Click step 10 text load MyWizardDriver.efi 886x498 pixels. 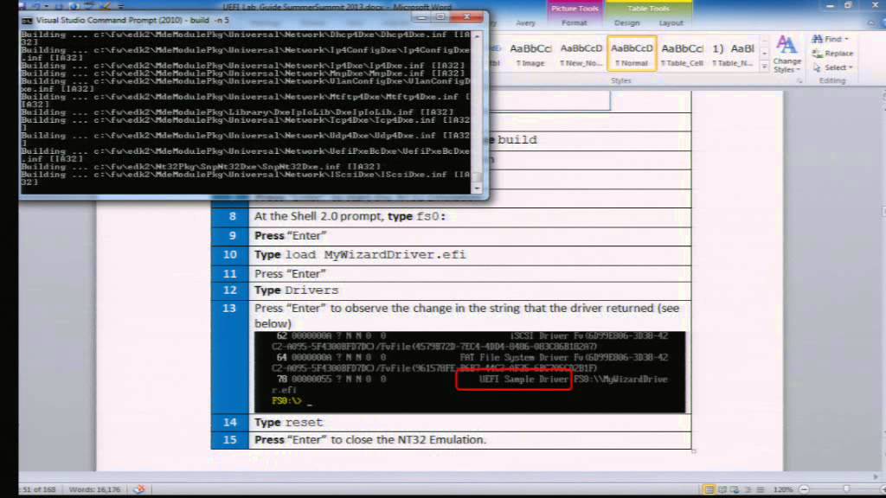[376, 255]
